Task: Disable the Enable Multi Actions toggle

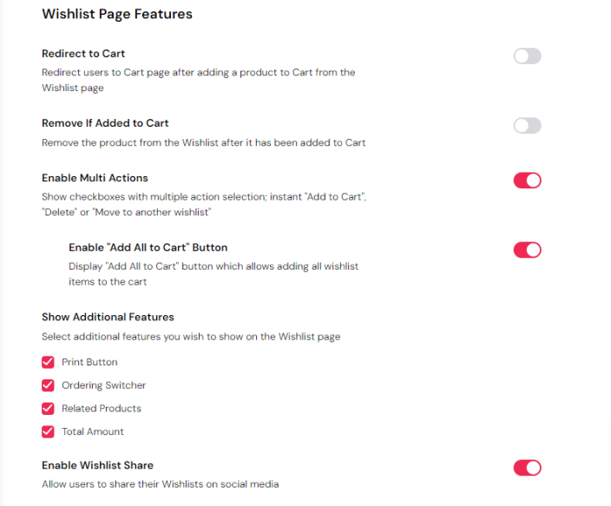Action: (527, 181)
